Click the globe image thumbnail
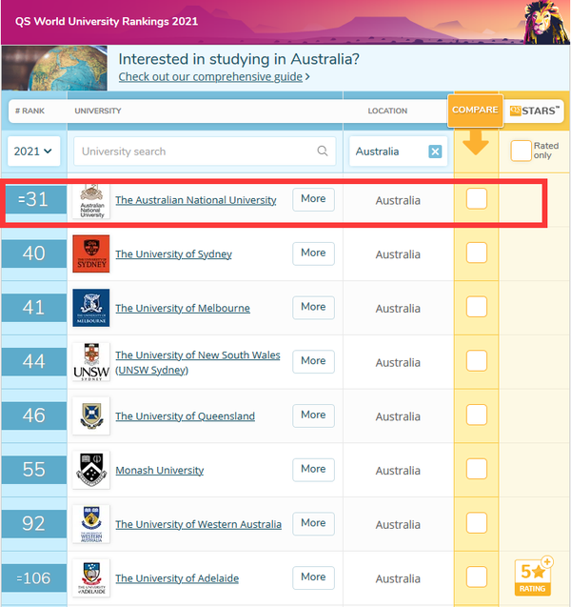This screenshot has width=571, height=607. point(54,69)
